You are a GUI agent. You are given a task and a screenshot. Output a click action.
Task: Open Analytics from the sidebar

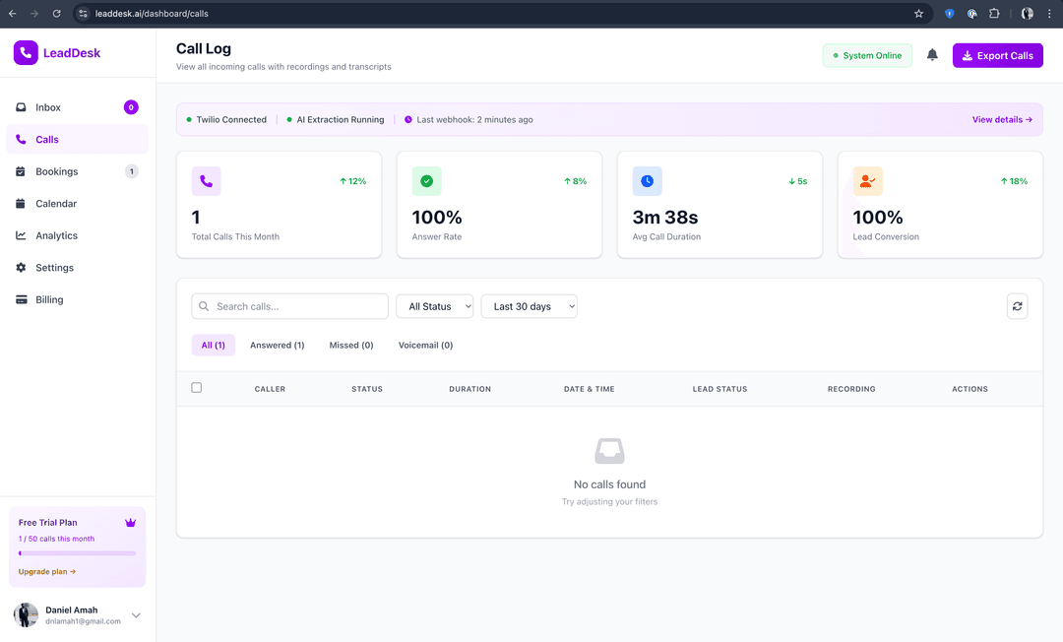(x=56, y=235)
